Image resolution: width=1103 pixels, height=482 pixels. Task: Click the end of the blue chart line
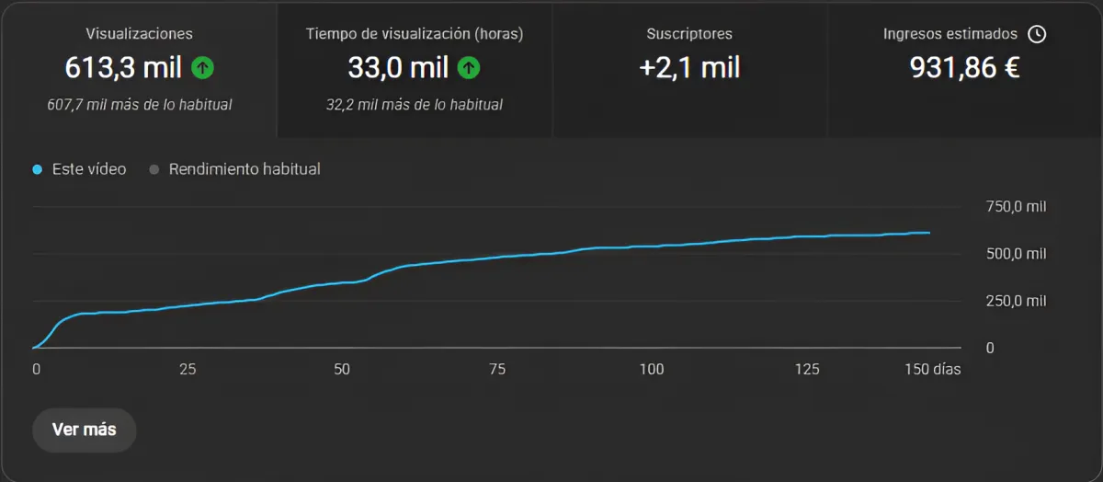(x=929, y=233)
